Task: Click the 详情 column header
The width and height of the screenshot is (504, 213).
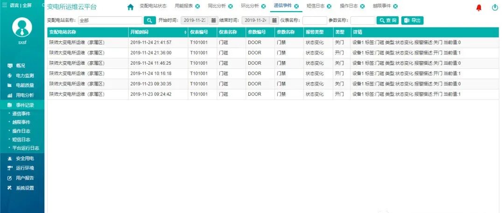Action: point(425,33)
